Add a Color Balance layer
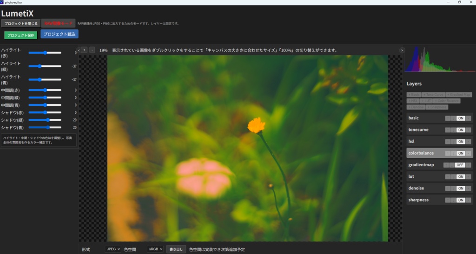The width and height of the screenshot is (476, 254). (447, 101)
